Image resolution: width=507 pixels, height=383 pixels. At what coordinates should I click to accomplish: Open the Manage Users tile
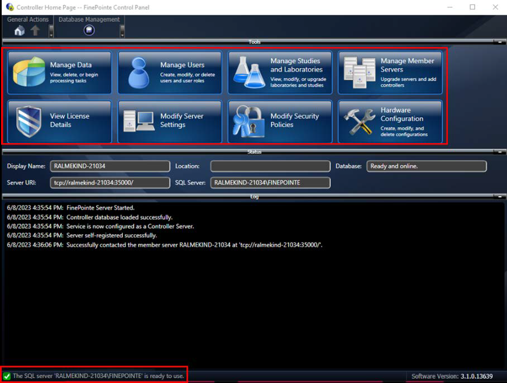click(170, 73)
